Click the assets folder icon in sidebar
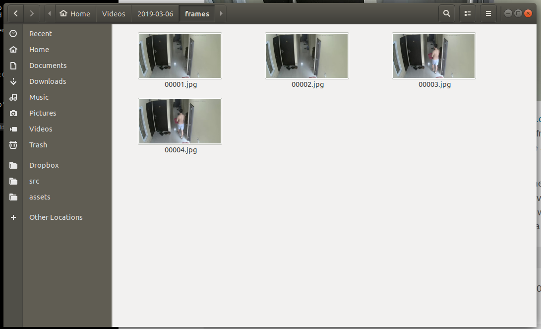The image size is (541, 329). coord(13,197)
